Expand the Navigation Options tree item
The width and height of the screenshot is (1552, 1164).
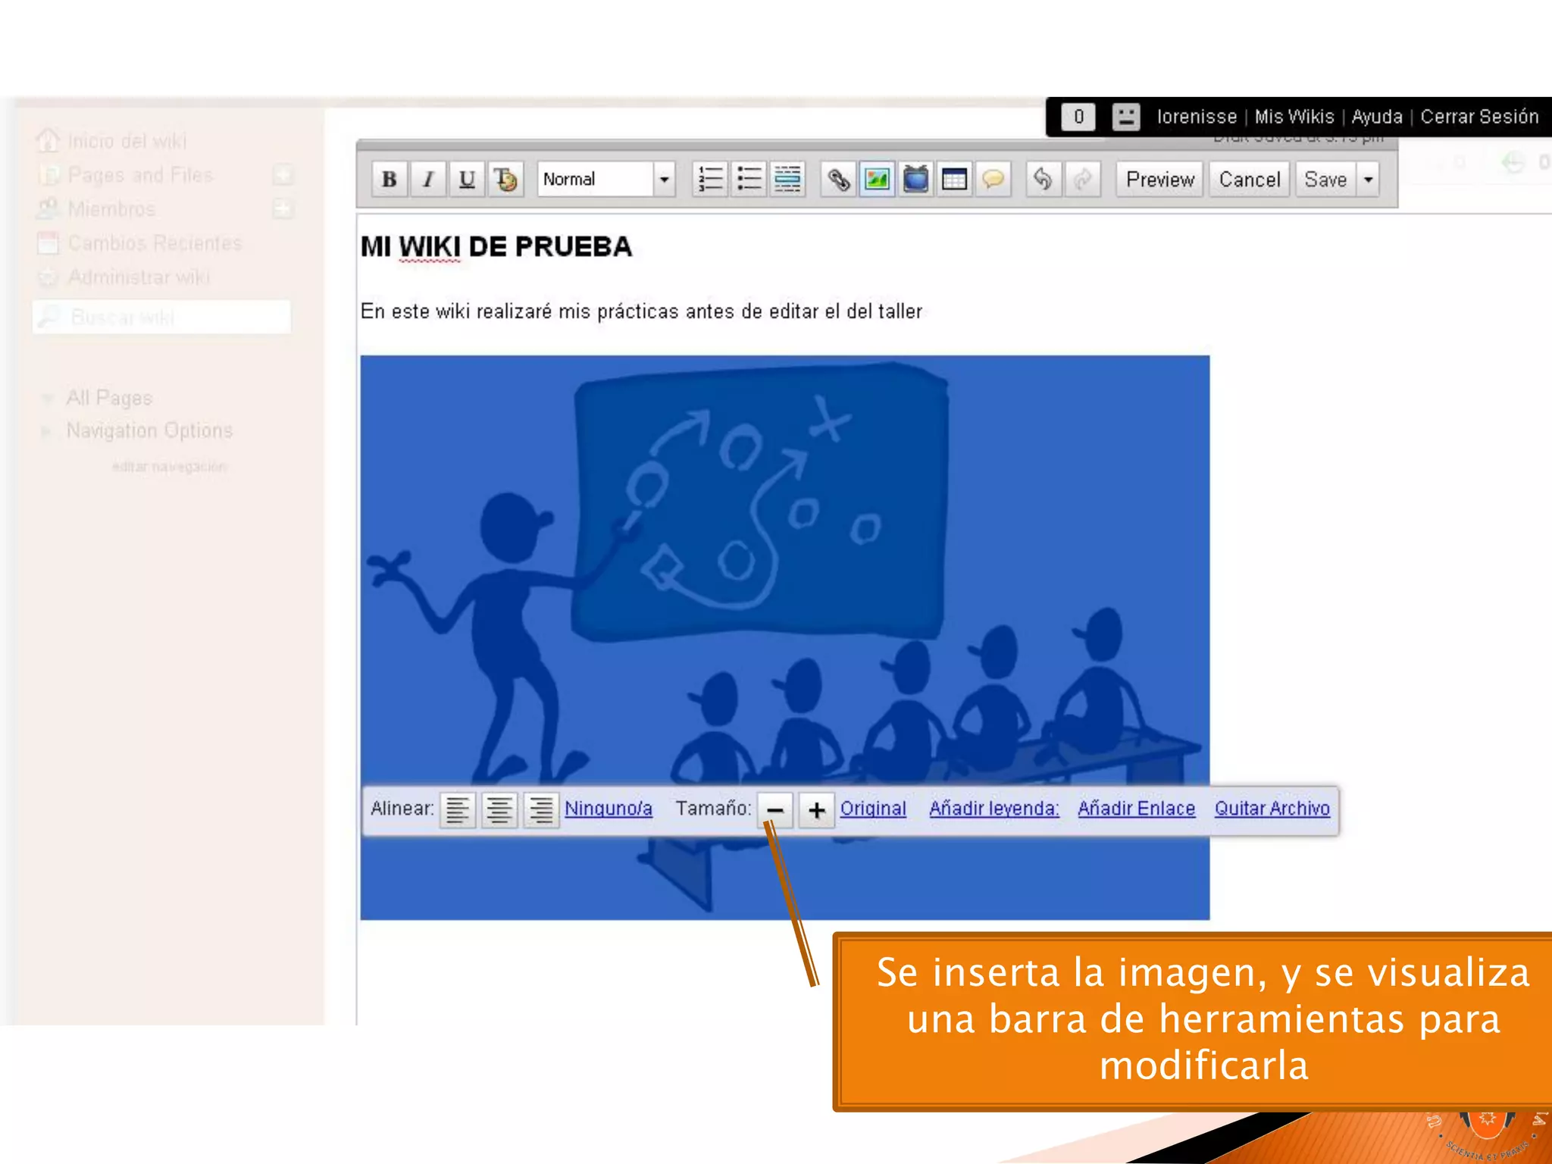pos(46,431)
